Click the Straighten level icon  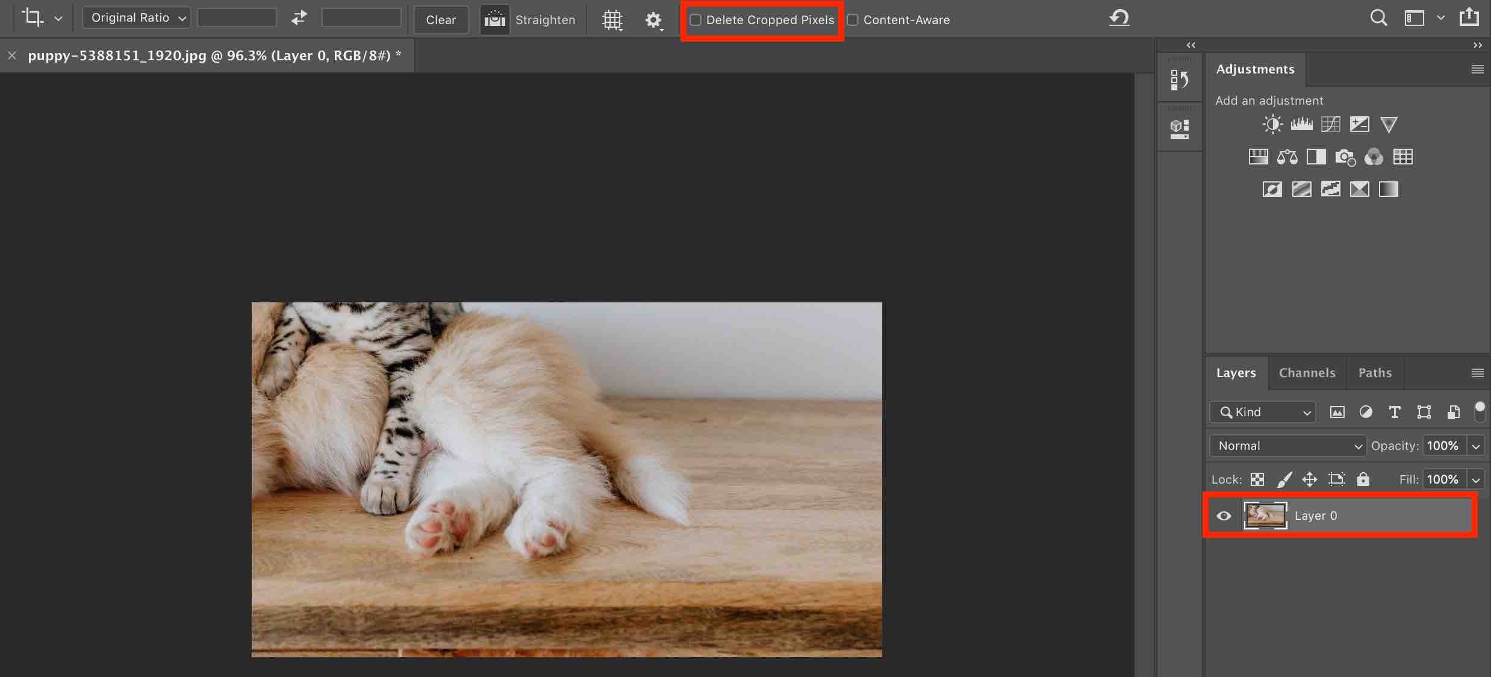pos(494,20)
